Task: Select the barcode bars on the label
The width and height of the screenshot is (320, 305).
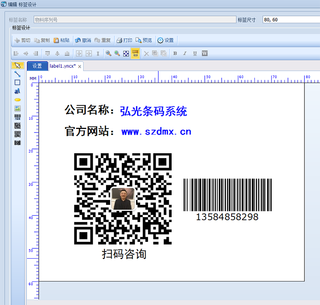Action: tap(228, 195)
